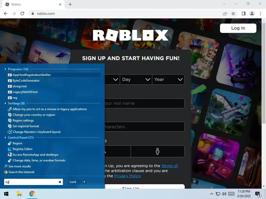Open the Privacy Policy link

coord(128,176)
